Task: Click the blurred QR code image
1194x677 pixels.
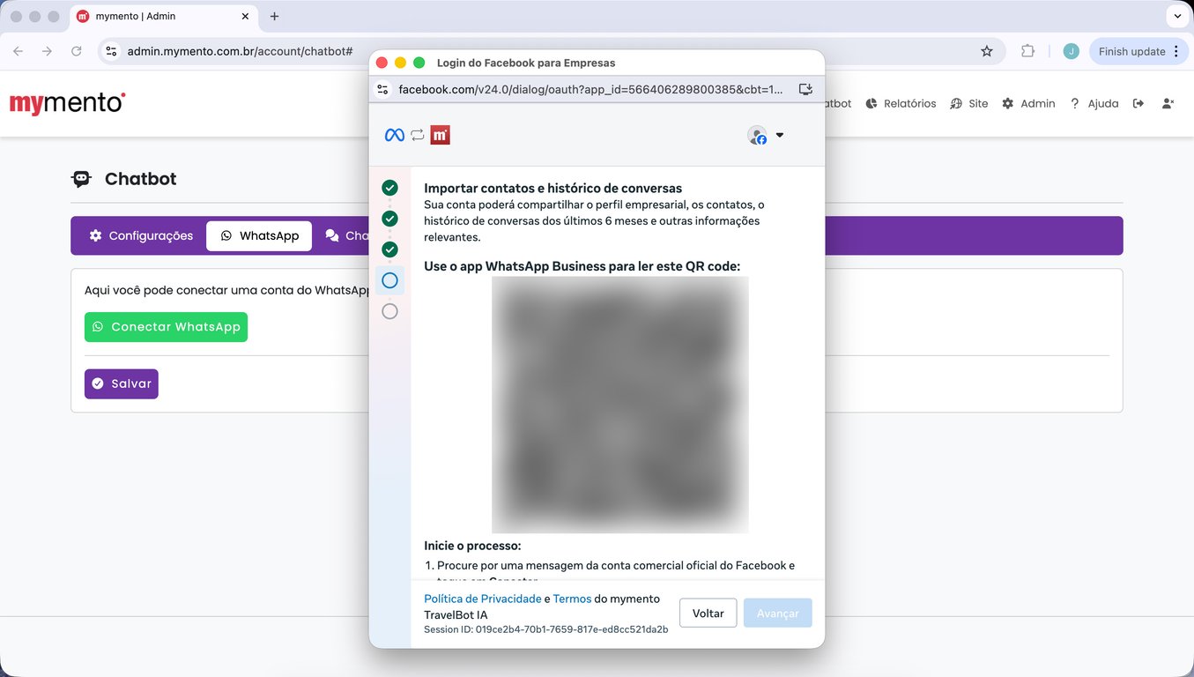Action: pyautogui.click(x=620, y=405)
